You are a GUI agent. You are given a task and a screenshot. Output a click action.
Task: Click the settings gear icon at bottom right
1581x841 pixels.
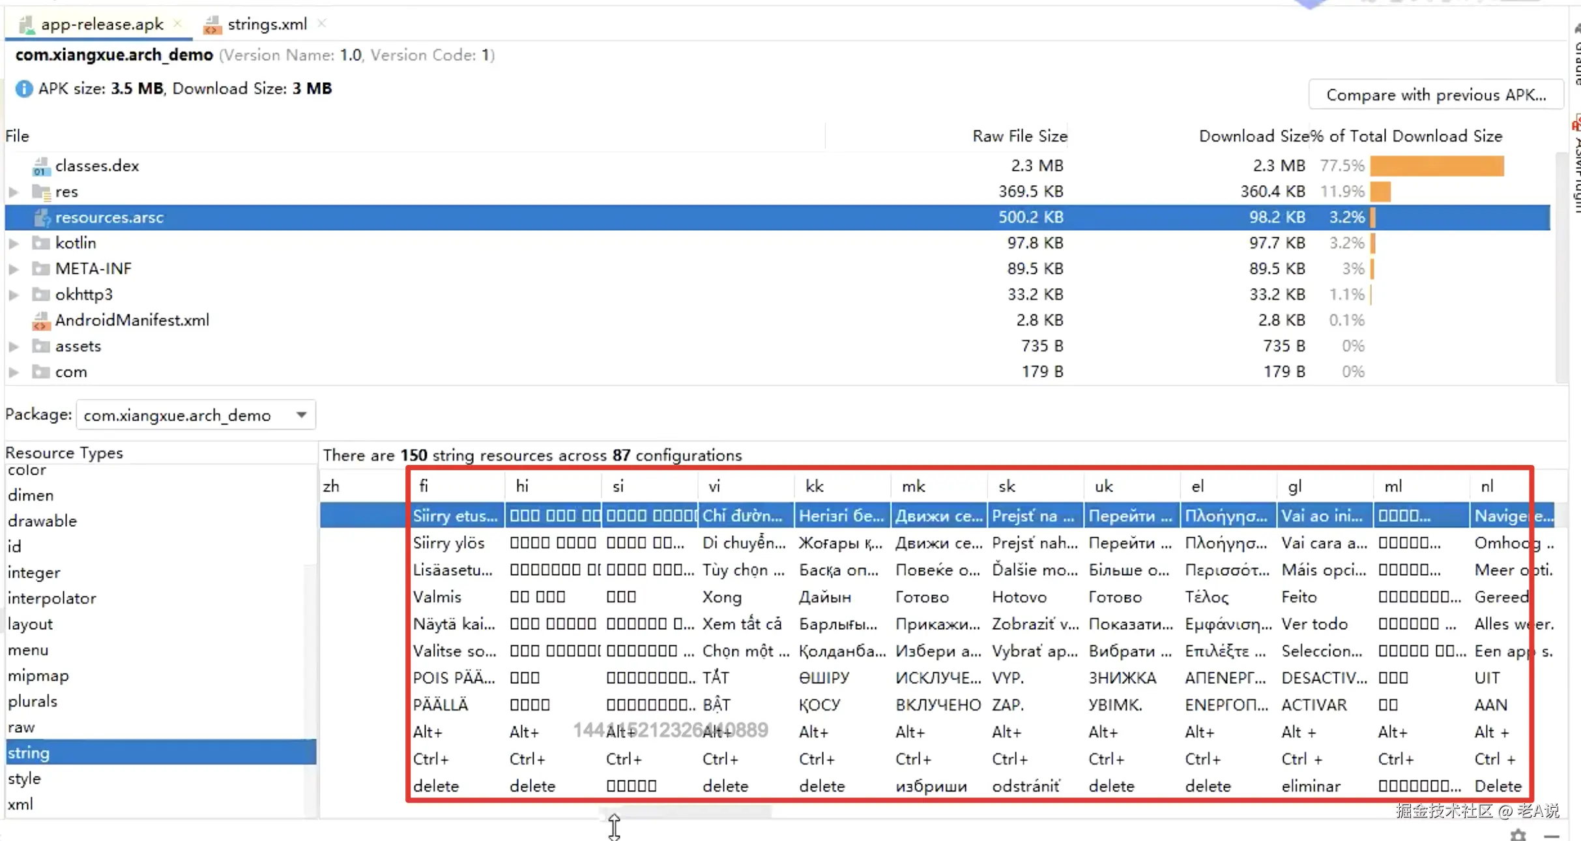1518,835
